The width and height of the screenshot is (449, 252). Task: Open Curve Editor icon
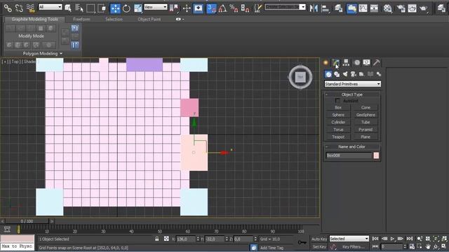(x=363, y=8)
